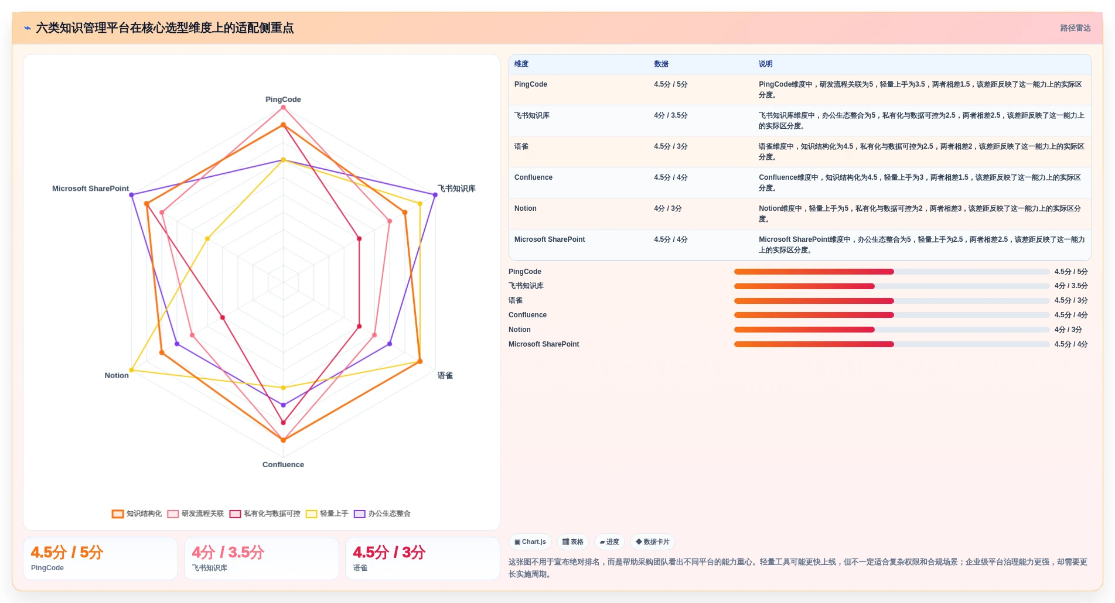
Task: Click the 维度 column header
Action: (x=521, y=64)
